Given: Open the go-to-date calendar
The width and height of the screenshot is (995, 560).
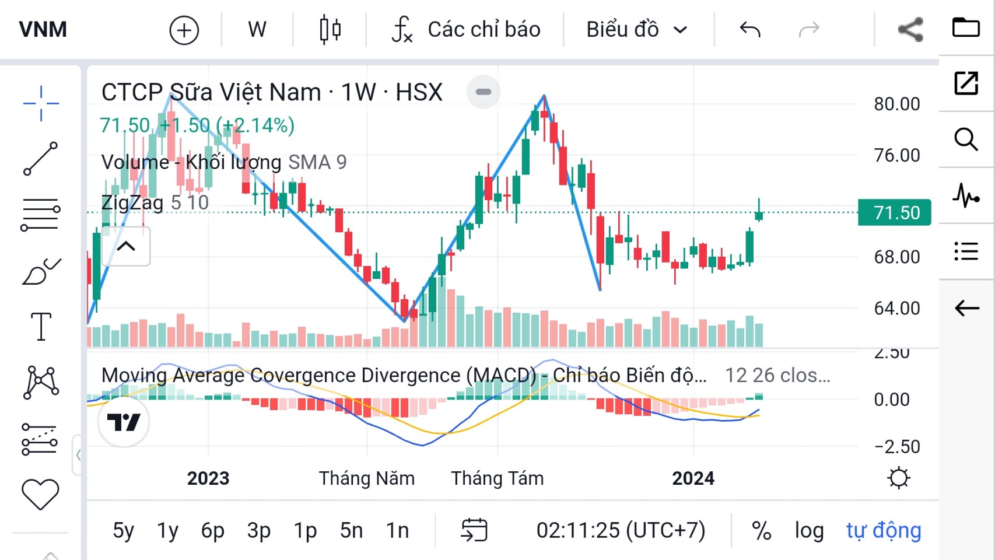Looking at the screenshot, I should pos(474,530).
